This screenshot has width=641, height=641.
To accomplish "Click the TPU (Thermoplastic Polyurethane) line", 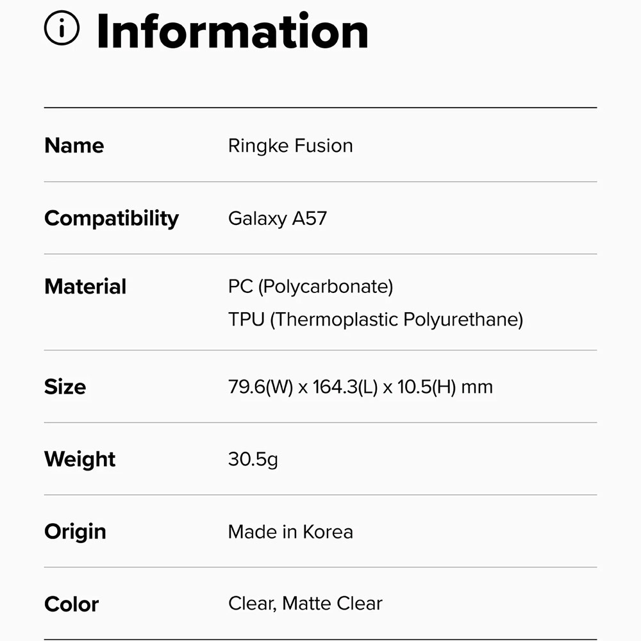I will (x=376, y=319).
